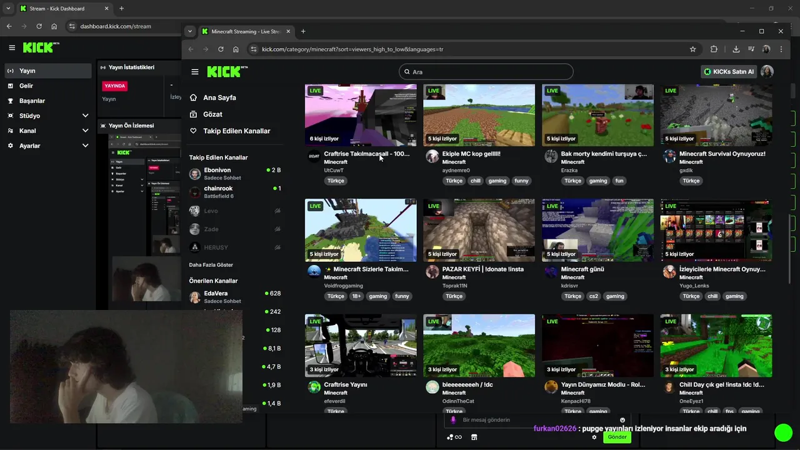Click the shop icon below chat input
800x450 pixels.
point(474,437)
